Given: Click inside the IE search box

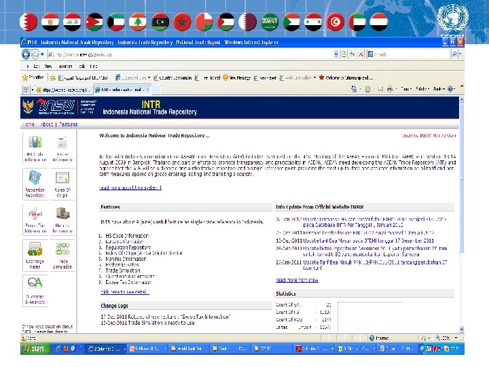Looking at the screenshot, I should point(409,54).
